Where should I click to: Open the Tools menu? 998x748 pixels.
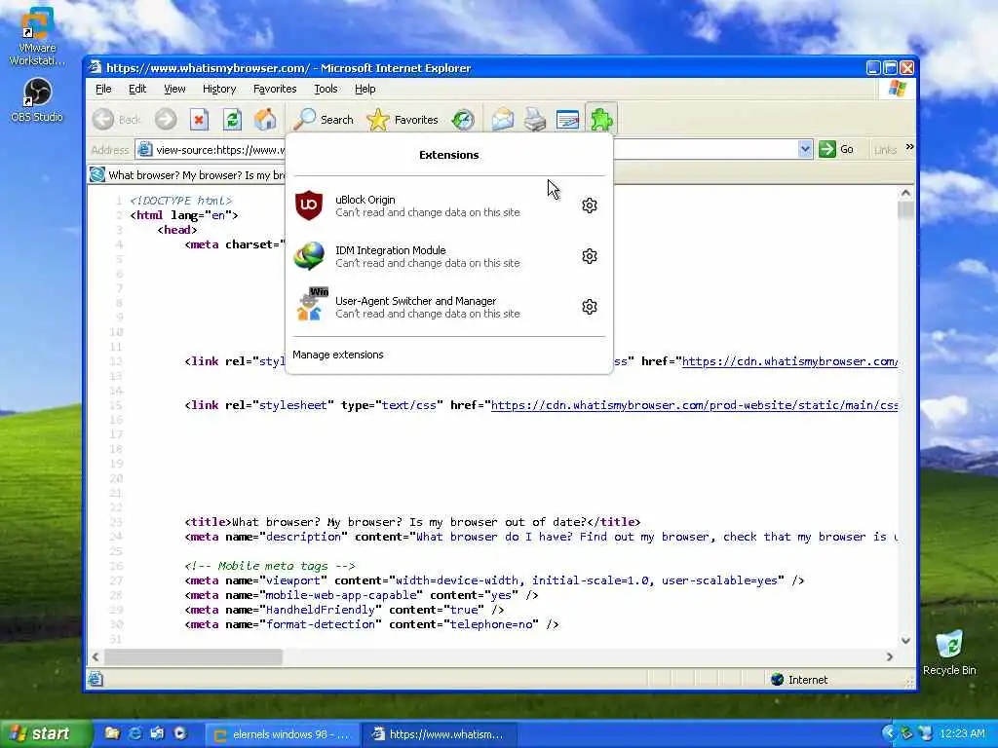click(x=326, y=89)
